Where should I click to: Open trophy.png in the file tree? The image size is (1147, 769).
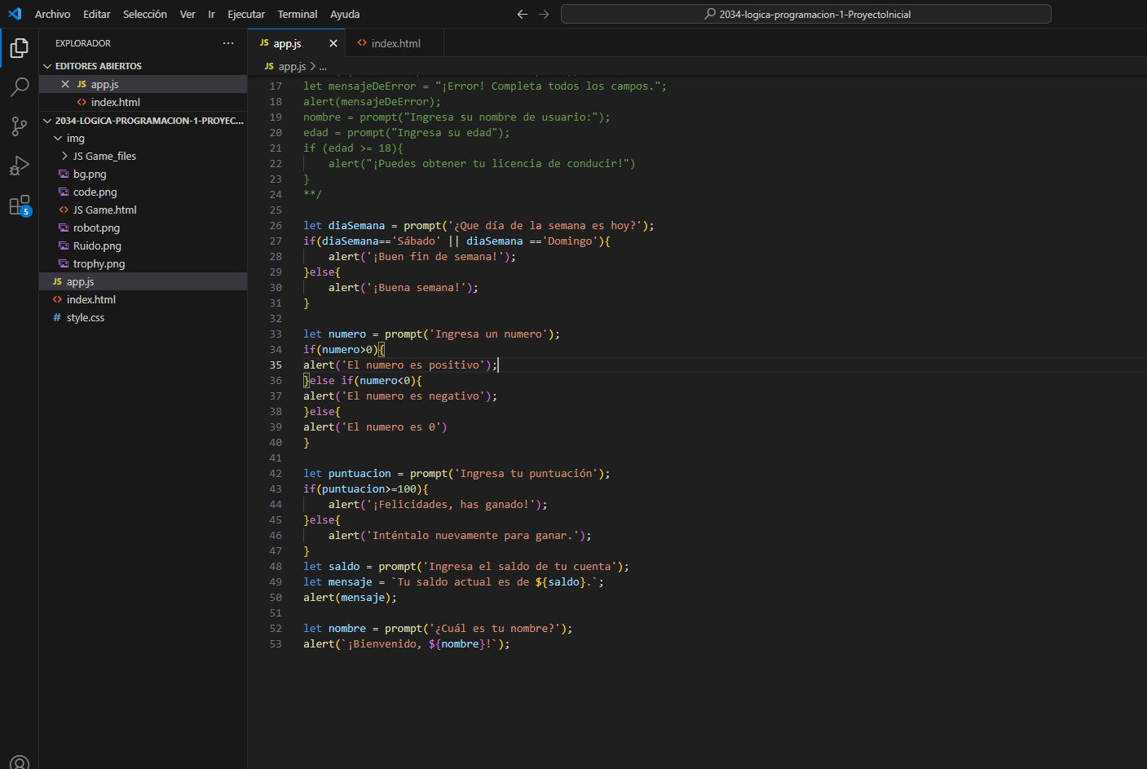99,263
